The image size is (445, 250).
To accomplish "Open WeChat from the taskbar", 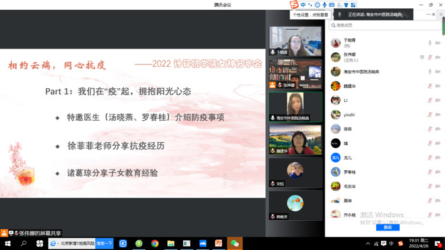I will click(235, 244).
